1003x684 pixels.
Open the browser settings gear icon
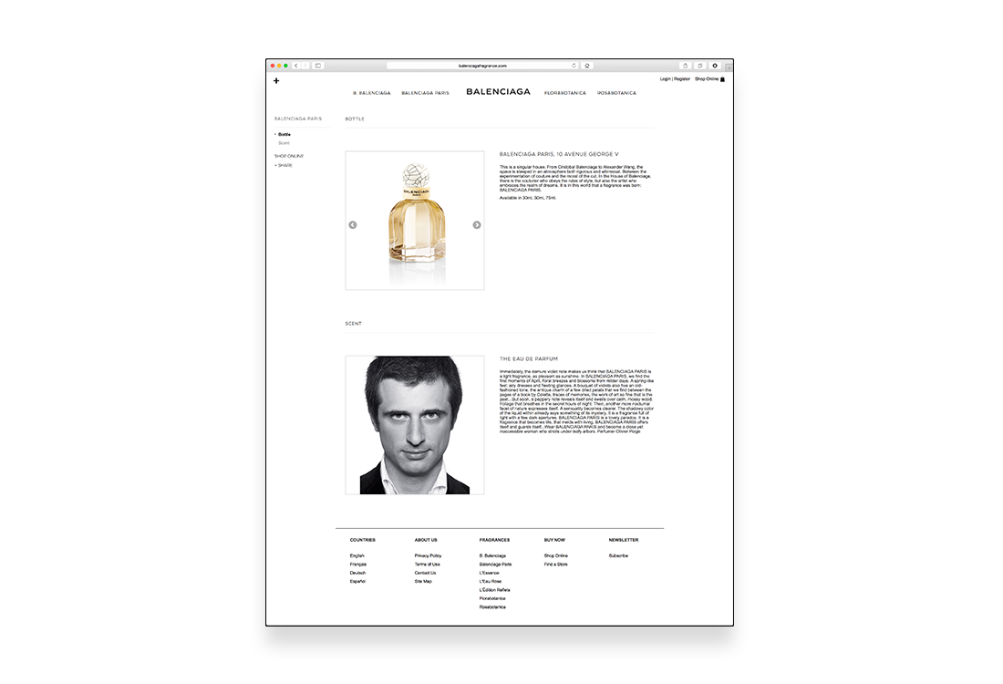715,66
